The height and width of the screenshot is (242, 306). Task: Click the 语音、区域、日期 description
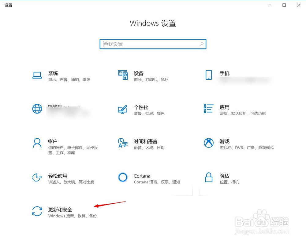(149, 148)
